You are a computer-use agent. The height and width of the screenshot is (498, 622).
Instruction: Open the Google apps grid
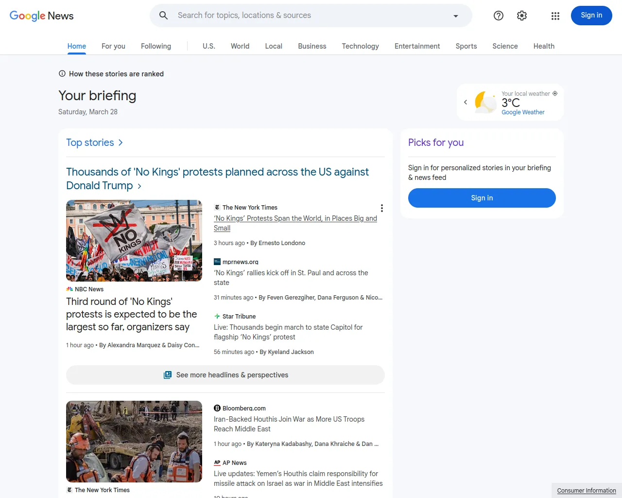[555, 16]
